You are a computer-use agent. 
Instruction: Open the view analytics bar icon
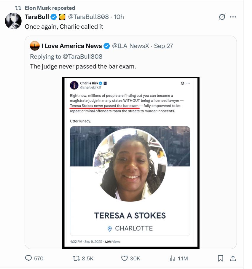(x=173, y=258)
